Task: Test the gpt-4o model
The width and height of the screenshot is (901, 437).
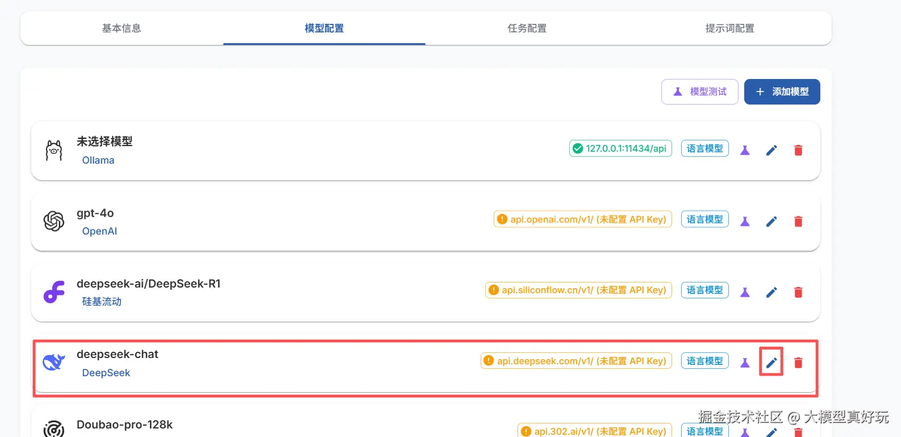Action: pos(745,221)
